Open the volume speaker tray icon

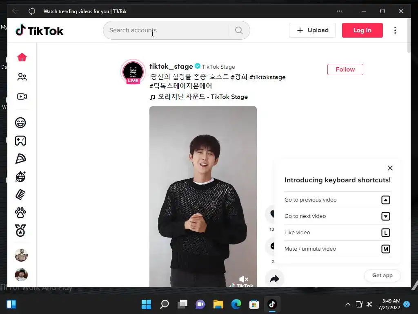tap(369, 304)
